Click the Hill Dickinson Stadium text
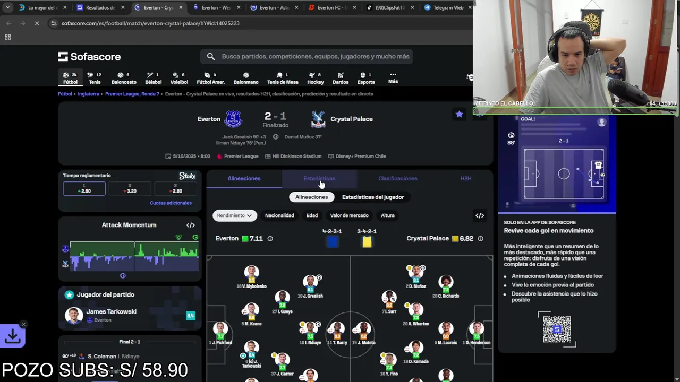Viewport: 680px width, 382px height. pyautogui.click(x=296, y=157)
